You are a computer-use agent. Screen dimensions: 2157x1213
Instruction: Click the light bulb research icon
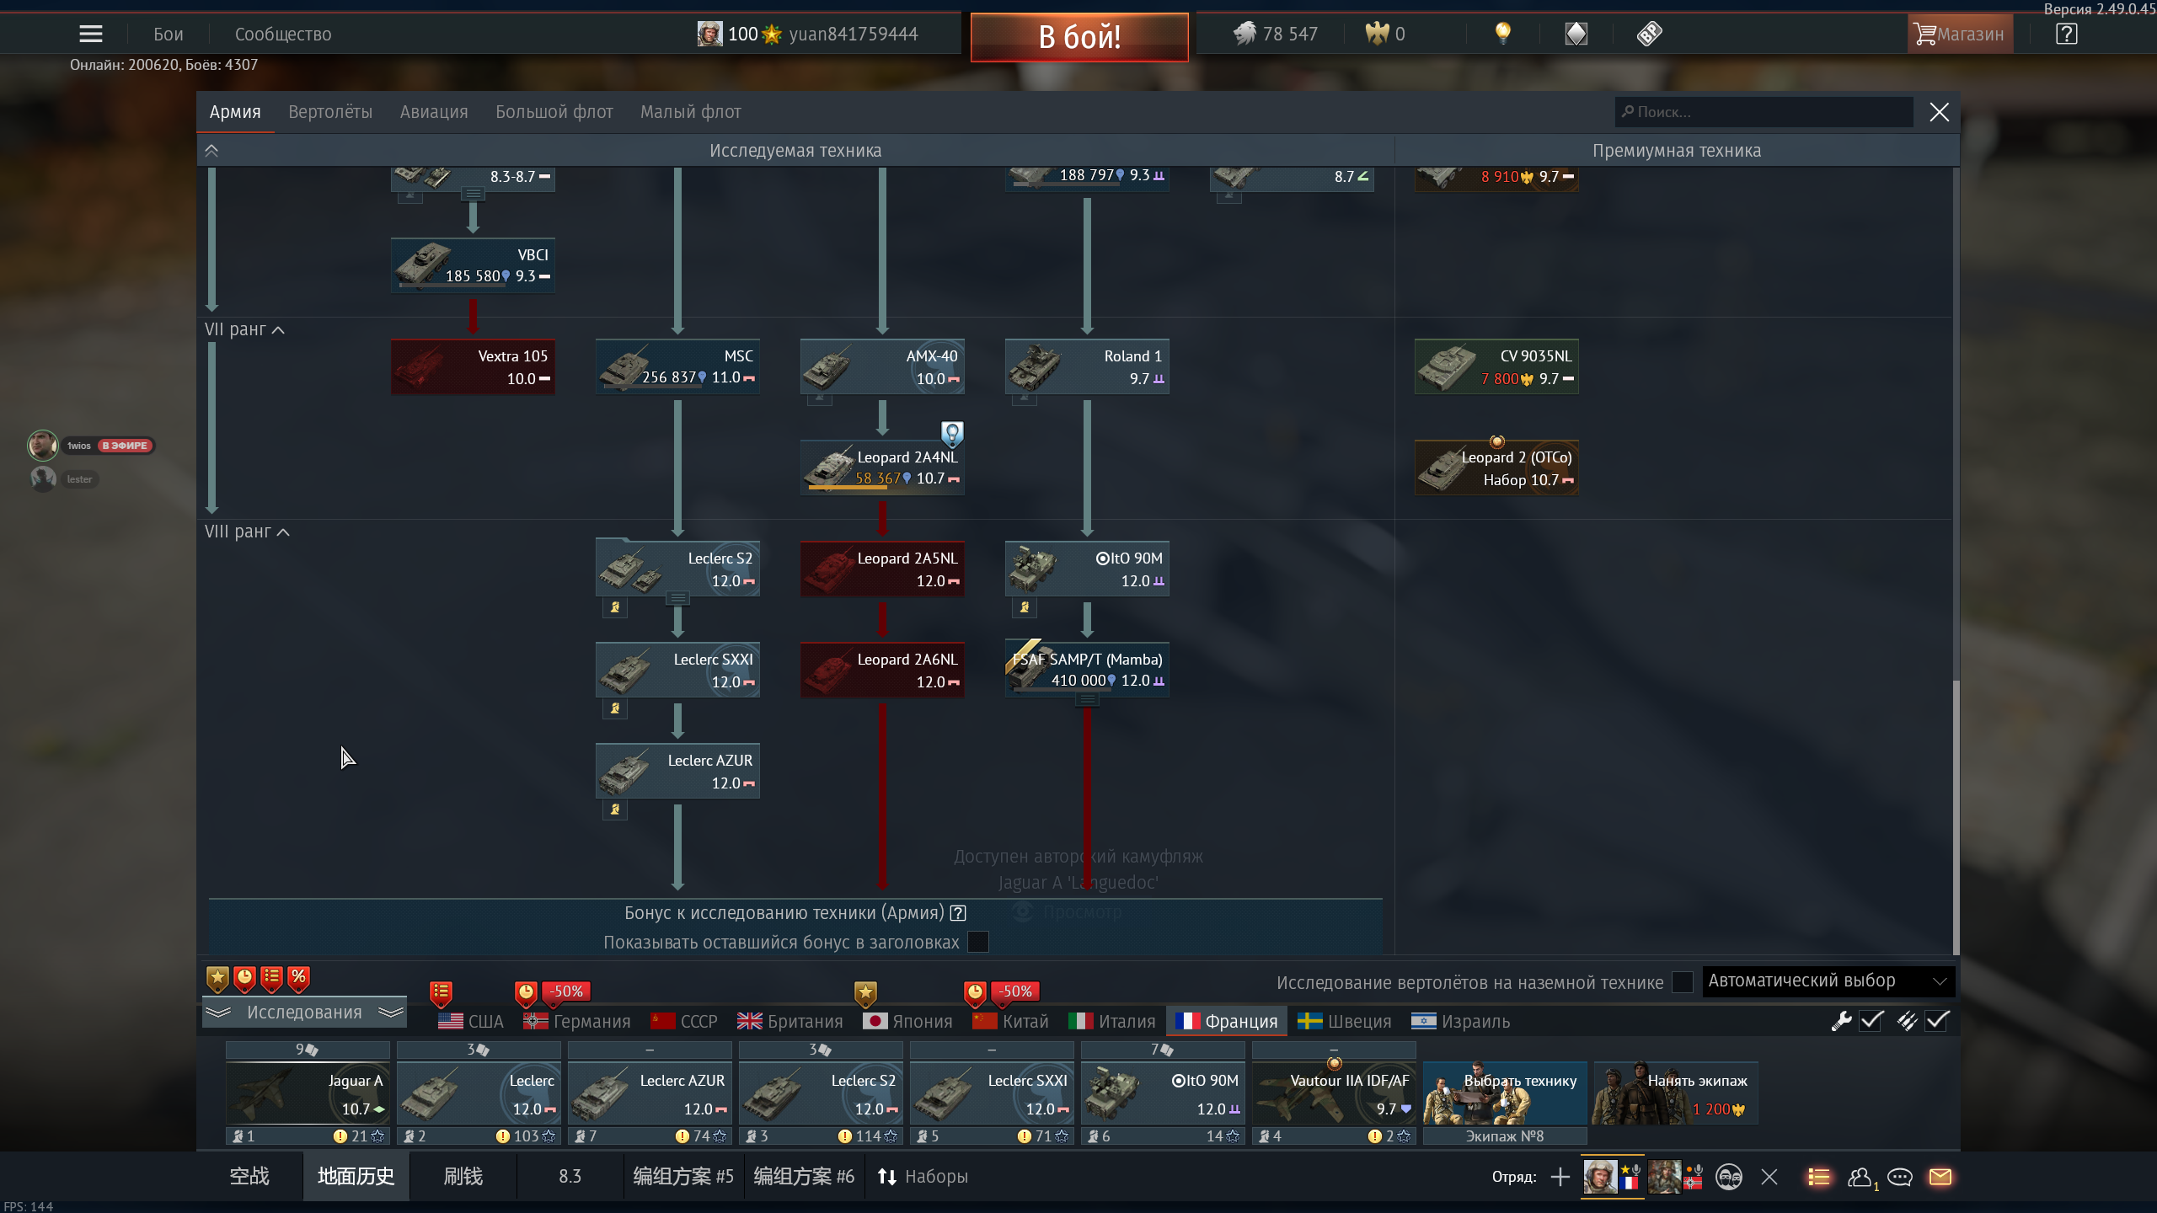tap(1502, 34)
